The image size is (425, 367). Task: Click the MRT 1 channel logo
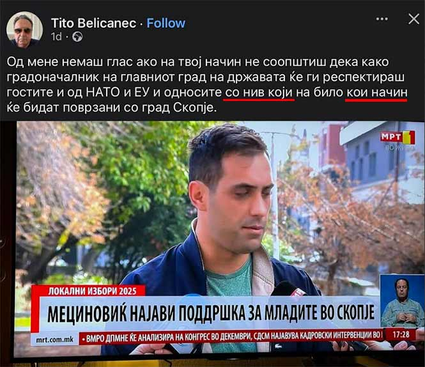(x=398, y=137)
